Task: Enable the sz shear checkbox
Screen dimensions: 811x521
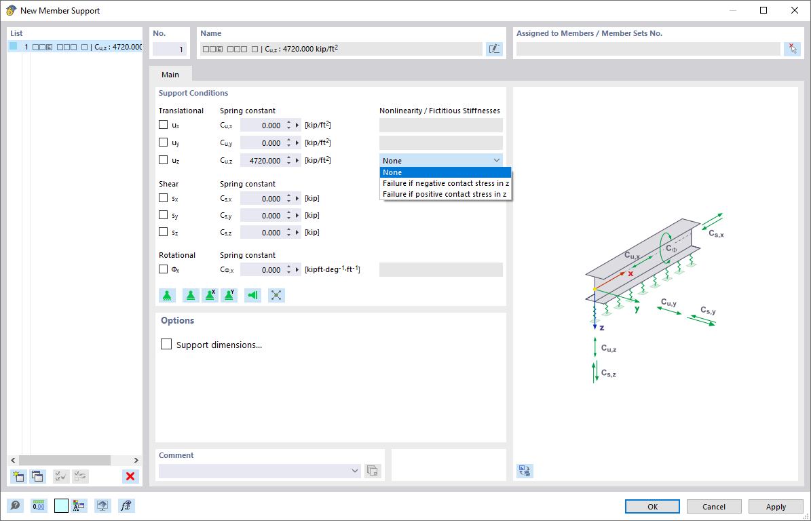Action: click(164, 231)
